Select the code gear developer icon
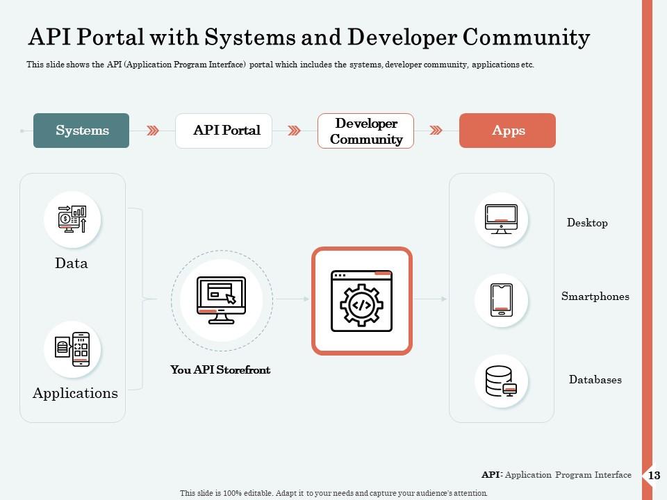 361,301
